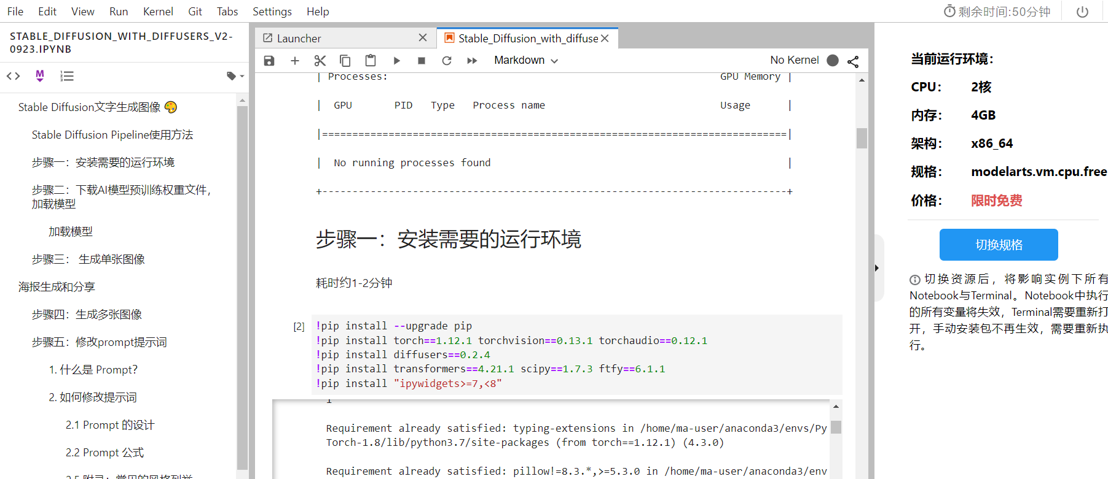Screen dimensions: 1108x479
Task: Restart kernel and run all cells
Action: click(472, 61)
